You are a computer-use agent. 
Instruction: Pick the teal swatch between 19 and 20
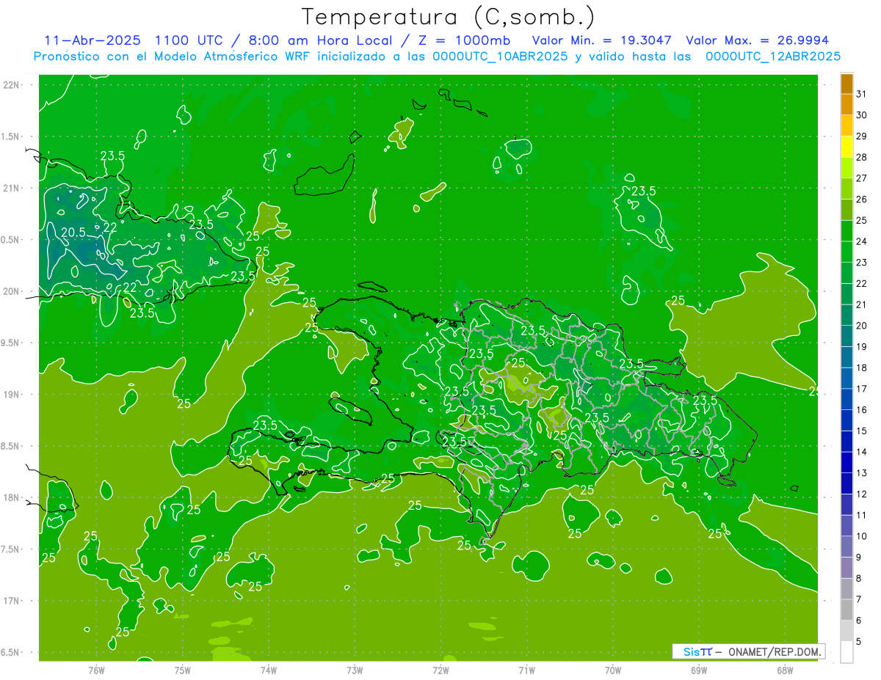pos(846,336)
